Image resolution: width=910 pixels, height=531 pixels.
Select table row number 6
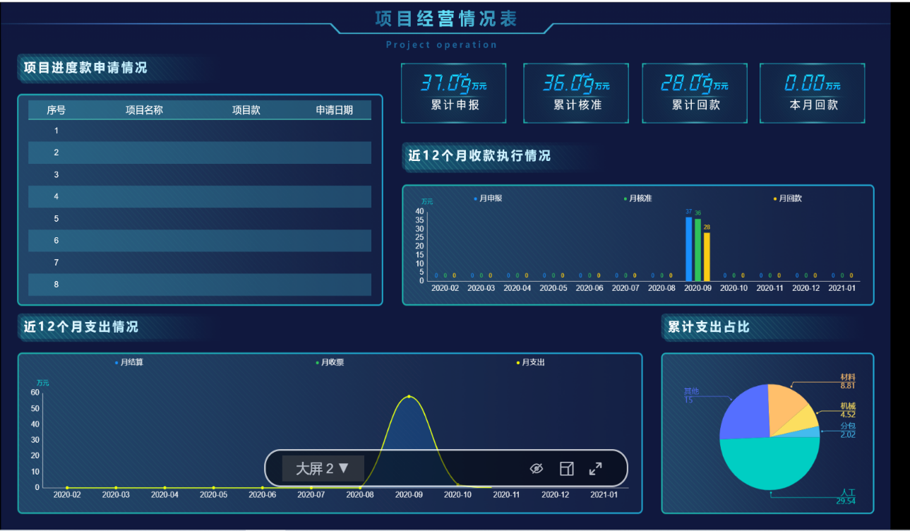click(200, 241)
